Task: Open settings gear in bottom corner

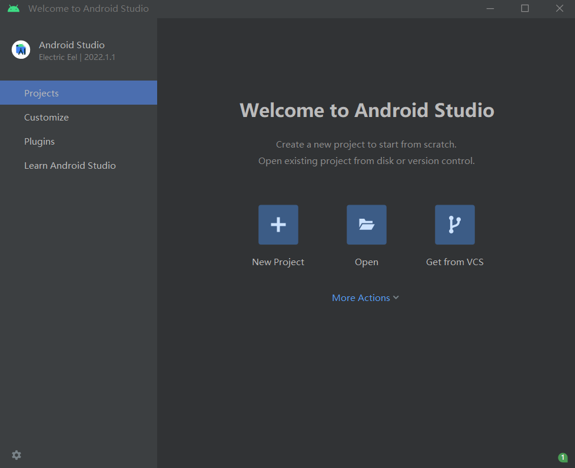Action: [x=16, y=455]
